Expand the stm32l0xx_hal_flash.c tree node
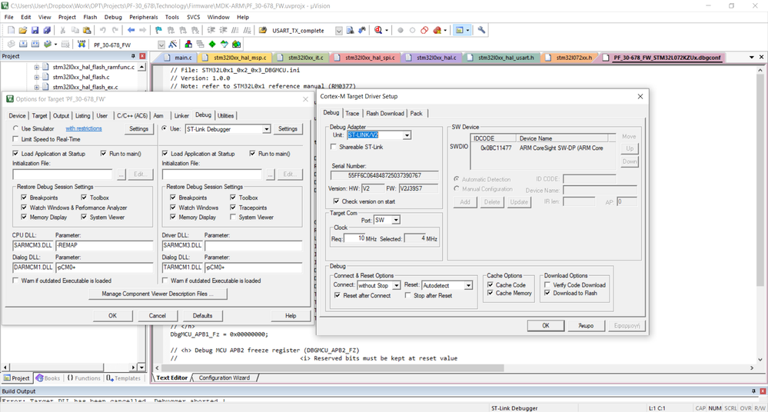Viewport: 768px width, 412px height. 36,77
